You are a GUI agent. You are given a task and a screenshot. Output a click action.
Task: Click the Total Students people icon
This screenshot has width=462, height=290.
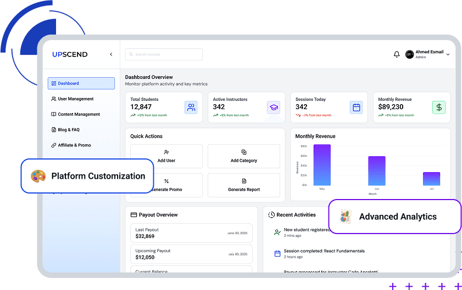pyautogui.click(x=191, y=107)
